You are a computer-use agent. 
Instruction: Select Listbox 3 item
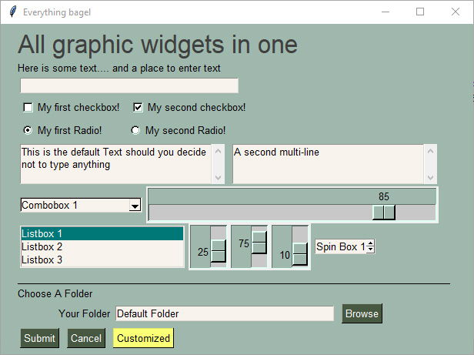click(102, 260)
